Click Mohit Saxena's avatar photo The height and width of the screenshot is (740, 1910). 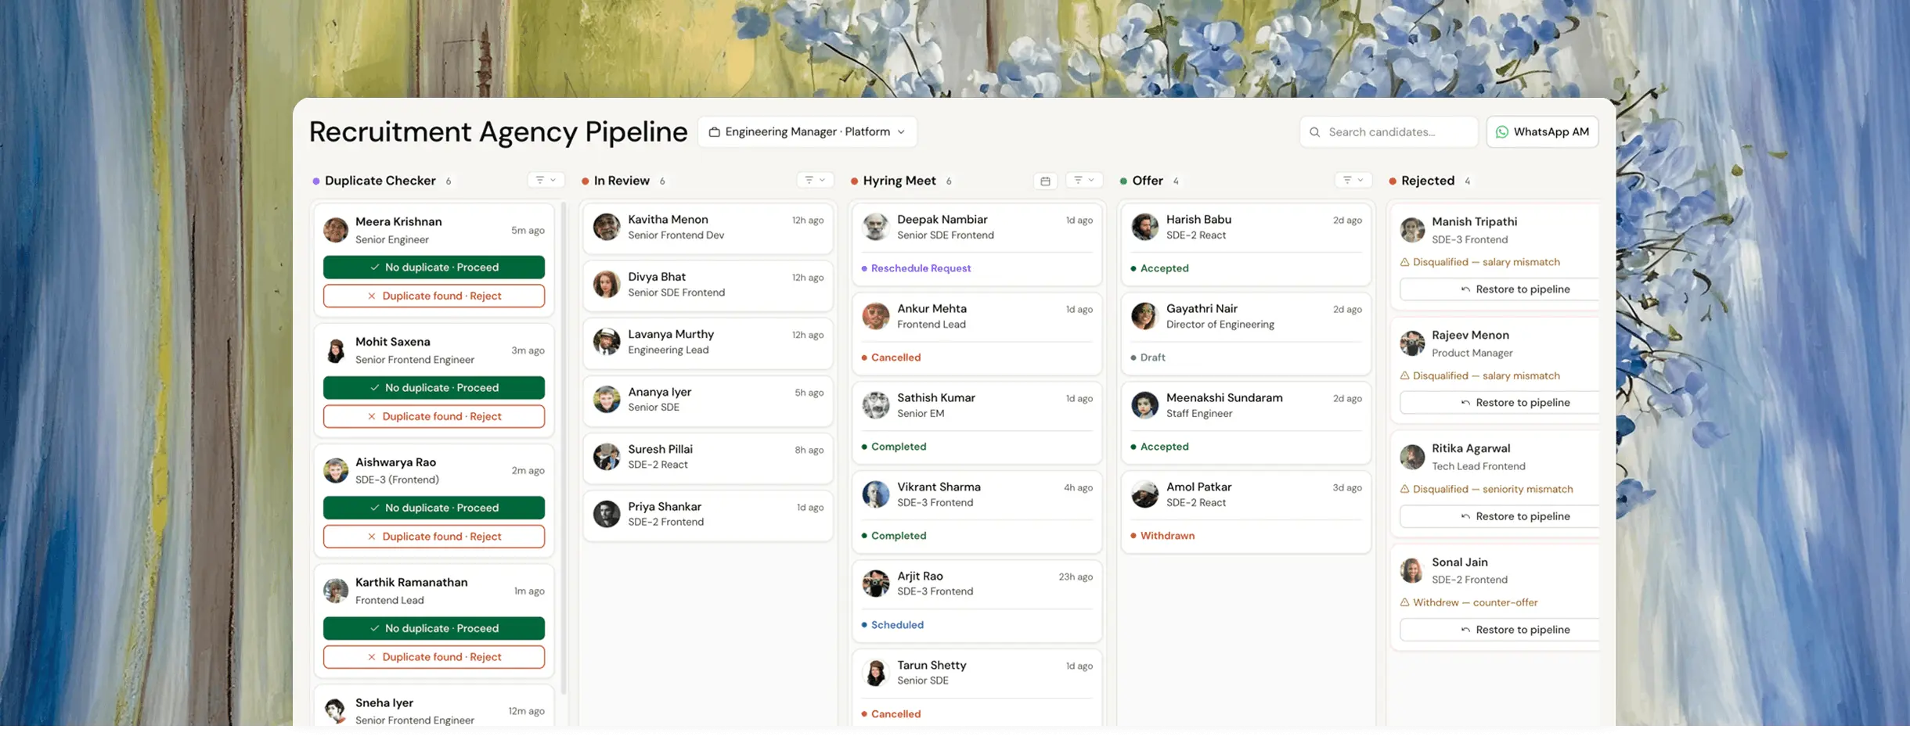coord(336,350)
